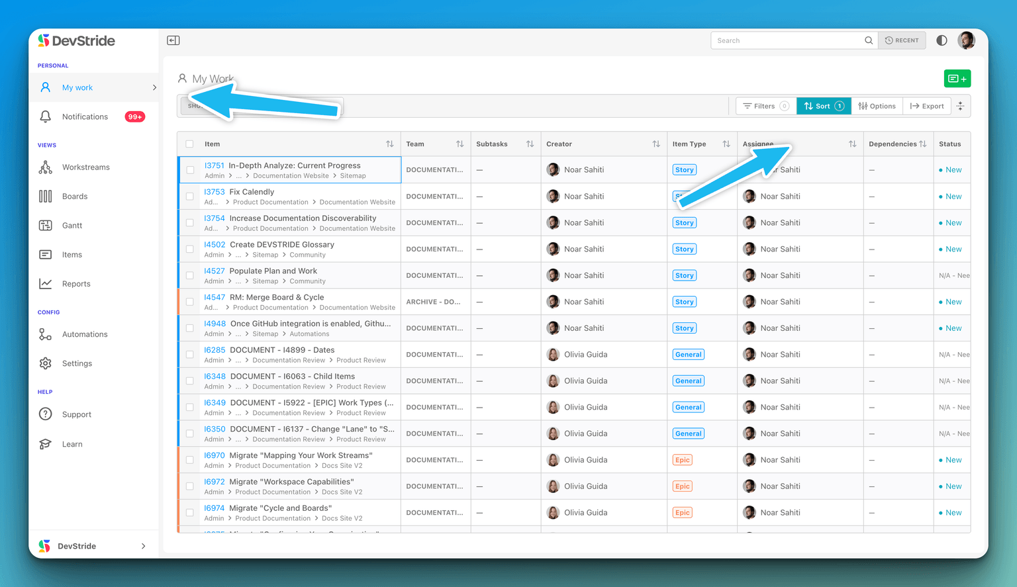Screen dimensions: 1017x587
Task: Click the Workstreams tree icon
Action: pos(45,167)
